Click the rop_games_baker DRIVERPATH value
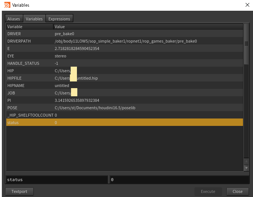The height and width of the screenshot is (197, 253). 126,41
